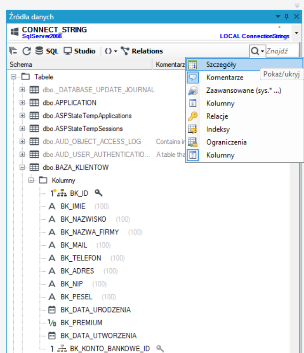Open the code brackets dropdown

click(111, 51)
